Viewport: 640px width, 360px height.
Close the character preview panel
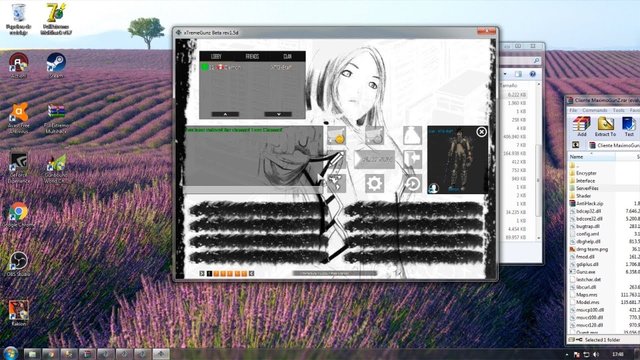point(481,132)
